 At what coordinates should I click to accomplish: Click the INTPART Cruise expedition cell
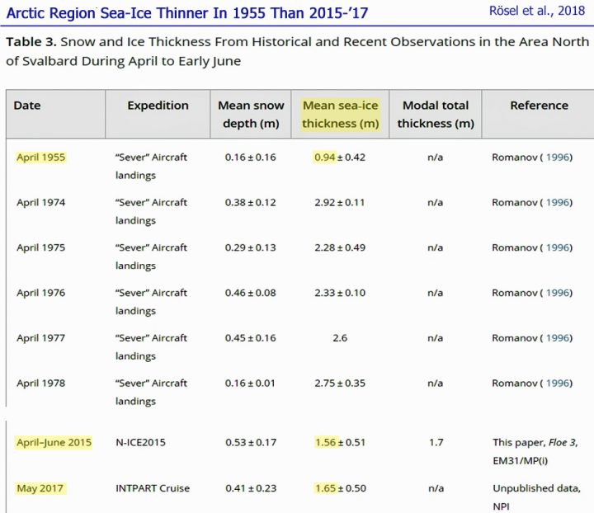pos(152,488)
